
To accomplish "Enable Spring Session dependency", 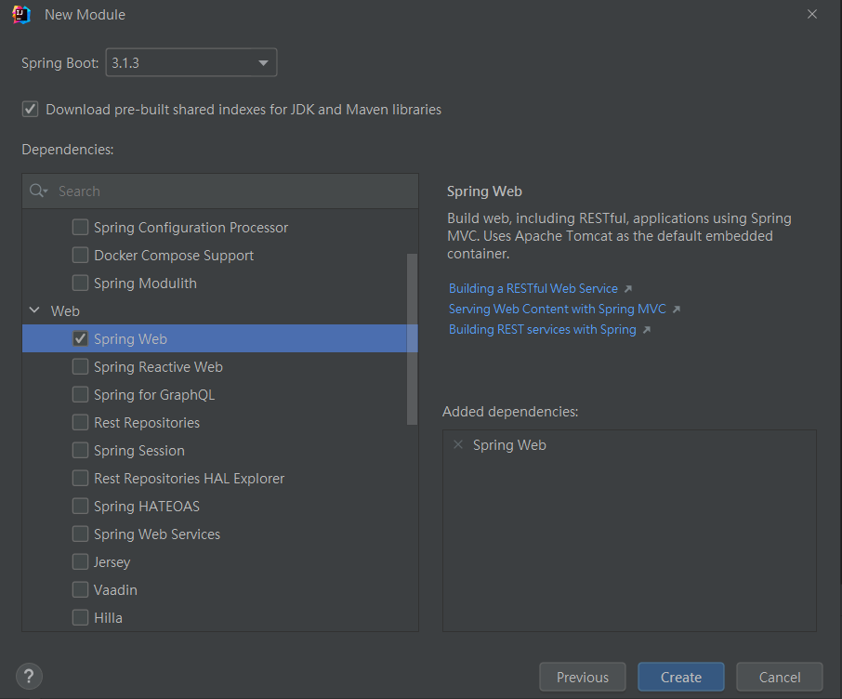I will click(80, 450).
